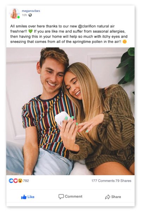Image resolution: width=141 pixels, height=211 pixels.
Task: Click the blue like reaction bubble
Action: [x=11, y=180]
